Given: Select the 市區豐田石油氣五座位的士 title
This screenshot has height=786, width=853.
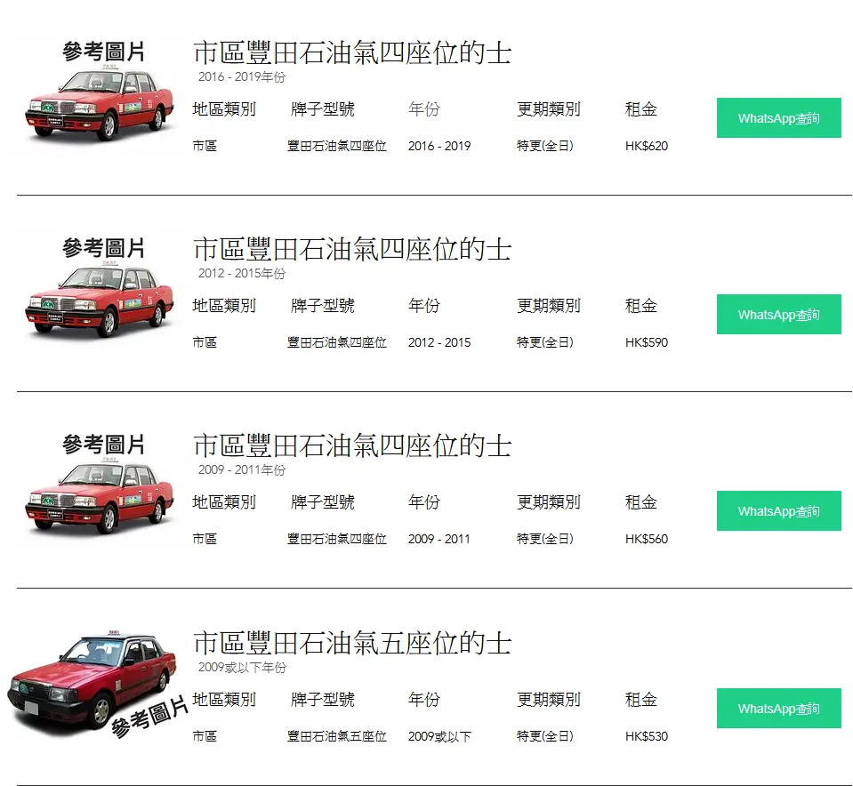Looking at the screenshot, I should click(x=352, y=643).
